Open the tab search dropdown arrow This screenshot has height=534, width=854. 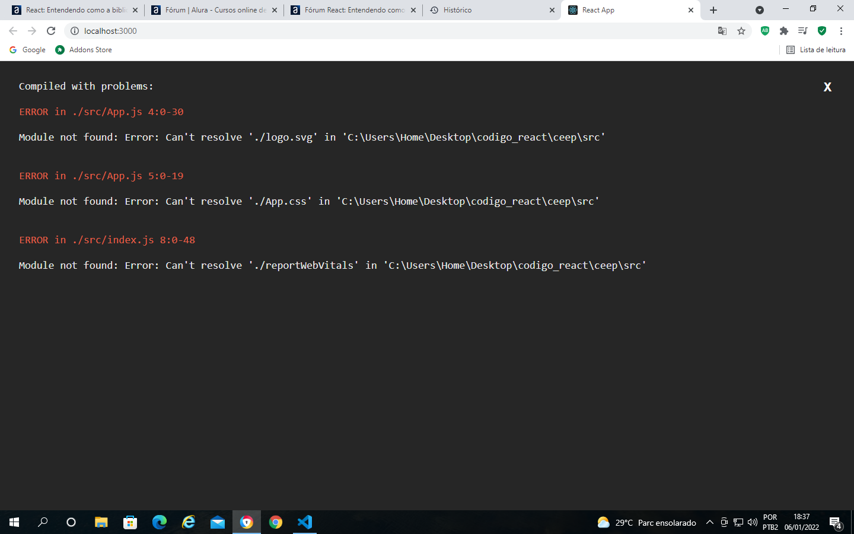point(760,10)
